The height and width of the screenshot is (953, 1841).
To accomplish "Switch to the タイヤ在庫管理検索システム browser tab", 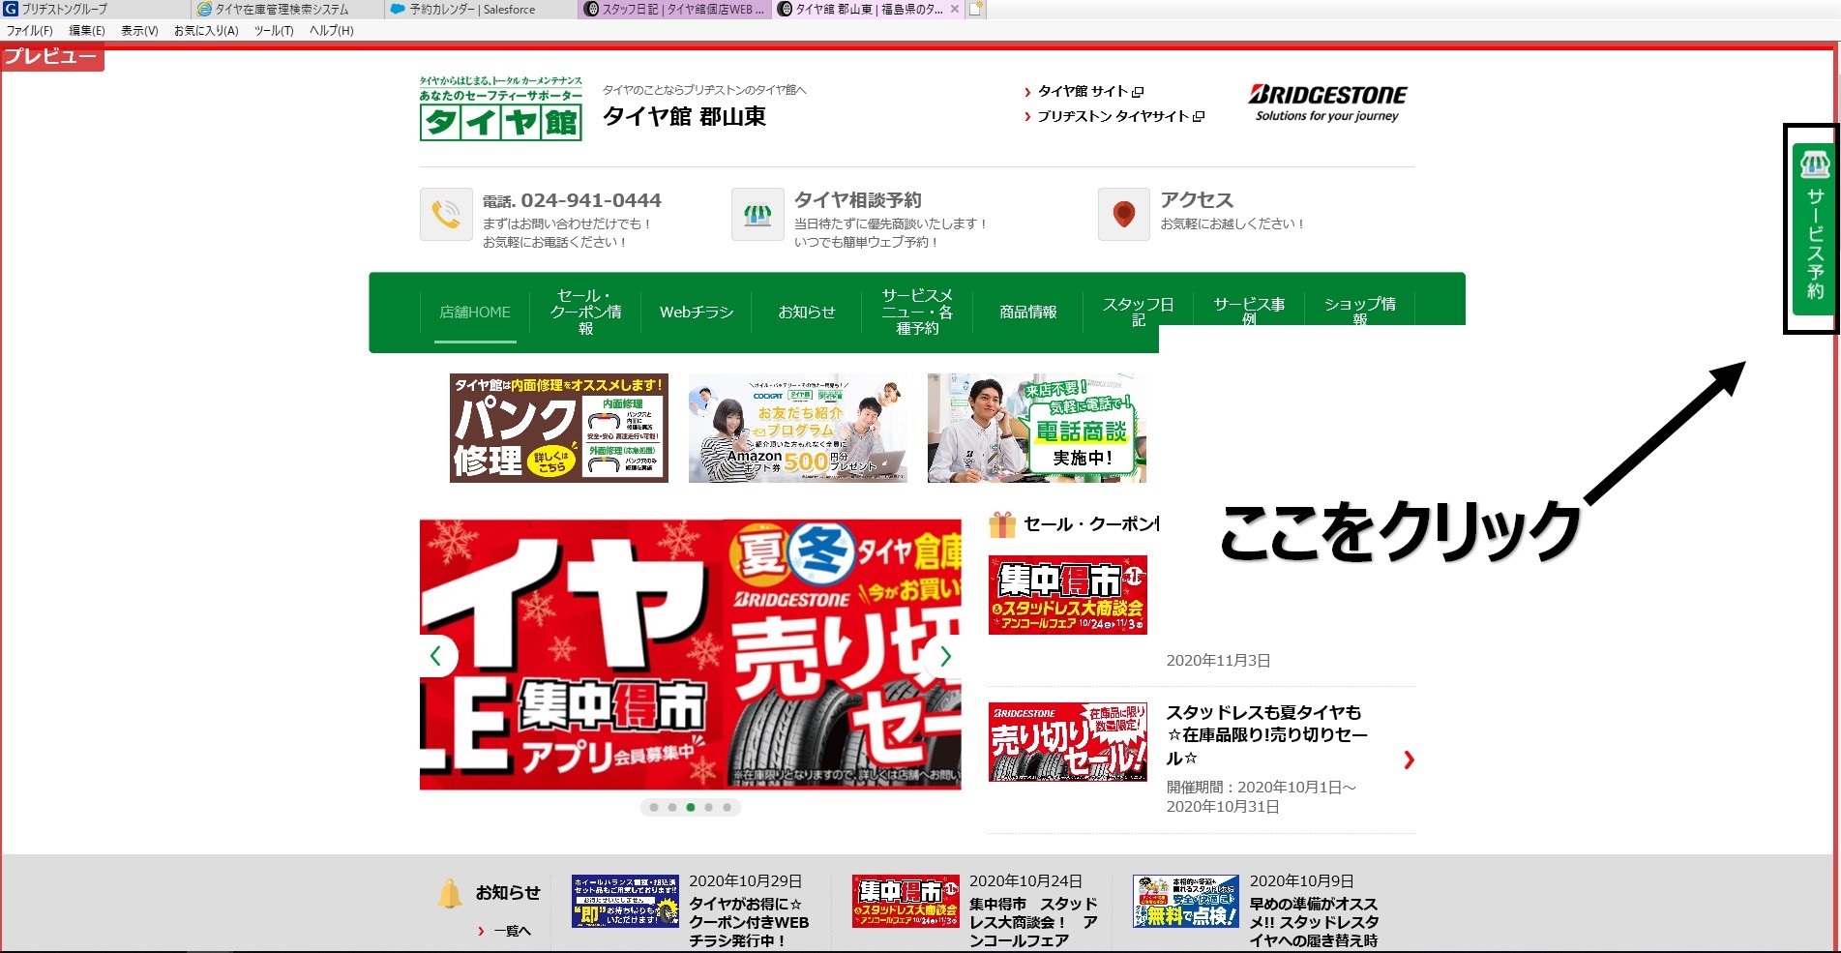I will tap(288, 9).
